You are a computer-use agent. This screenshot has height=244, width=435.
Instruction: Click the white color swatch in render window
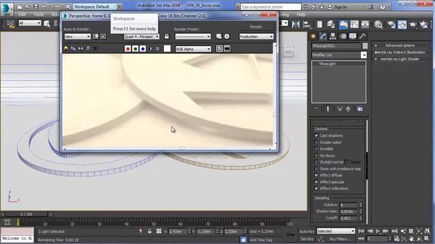point(167,49)
